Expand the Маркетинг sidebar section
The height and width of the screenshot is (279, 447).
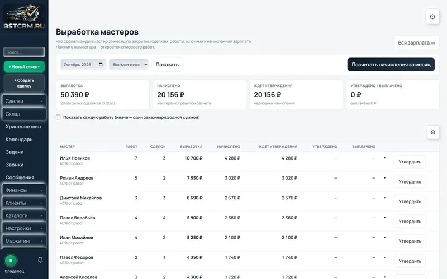(x=24, y=241)
